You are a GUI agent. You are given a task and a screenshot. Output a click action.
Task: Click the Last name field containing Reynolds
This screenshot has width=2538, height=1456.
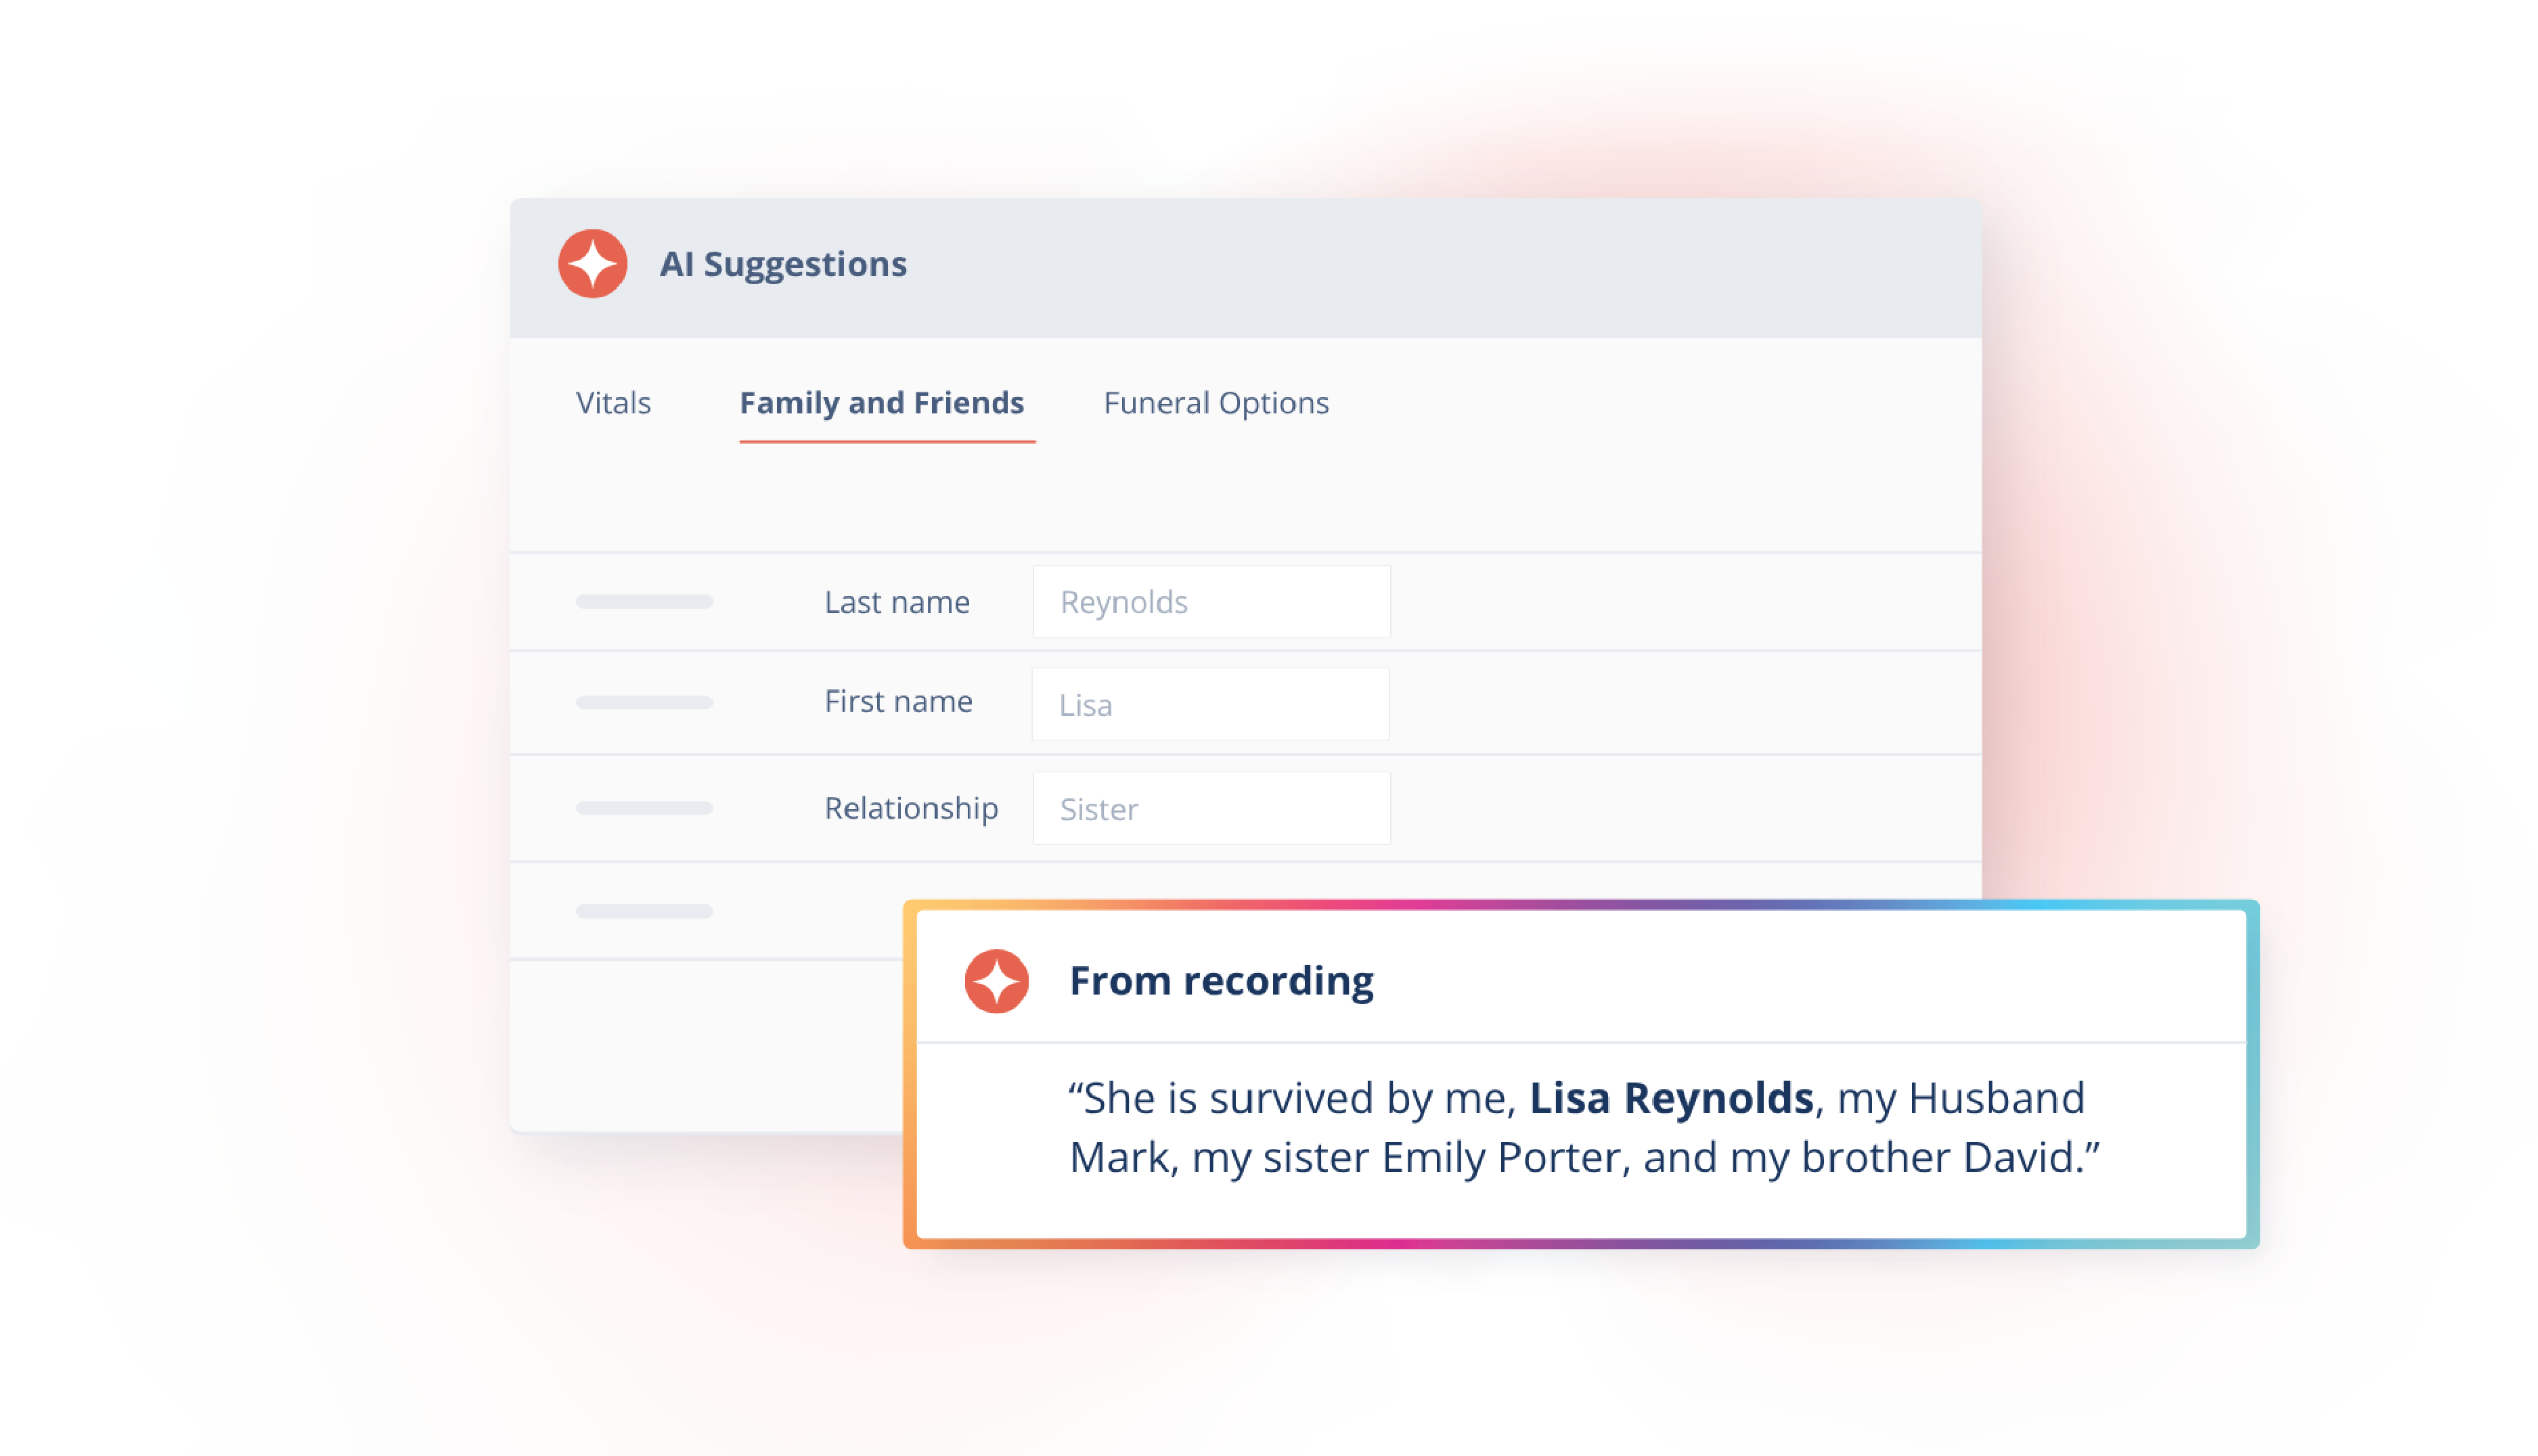click(x=1211, y=602)
